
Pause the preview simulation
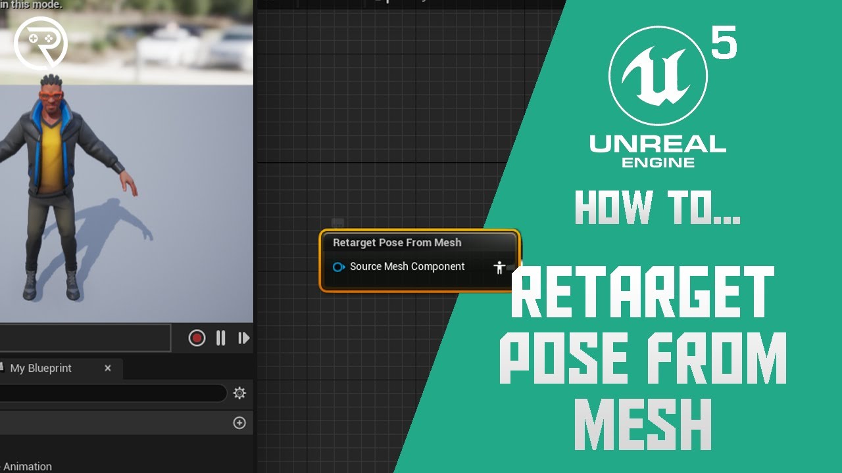tap(221, 338)
